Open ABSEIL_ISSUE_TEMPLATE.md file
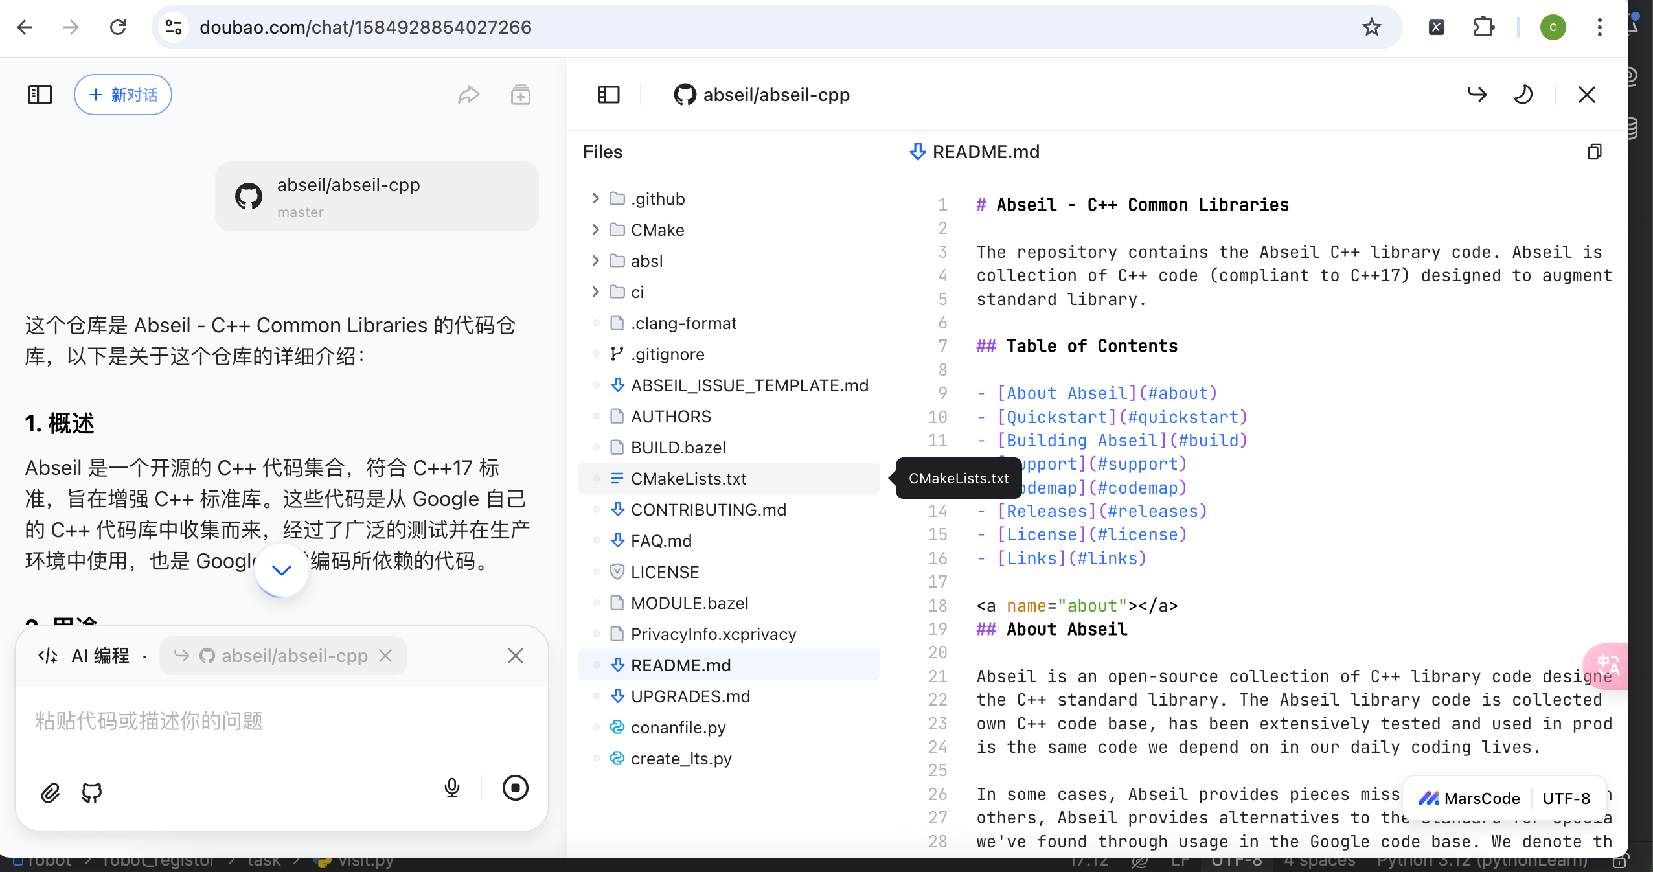The width and height of the screenshot is (1653, 872). tap(729, 385)
